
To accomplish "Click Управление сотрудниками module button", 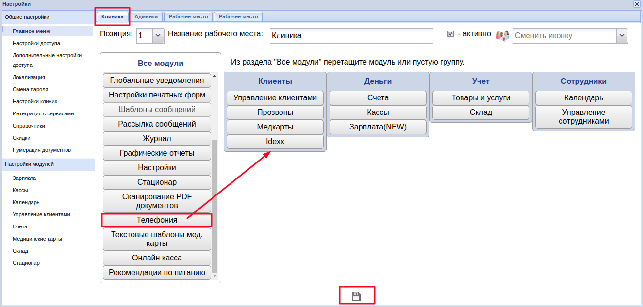I will pyautogui.click(x=583, y=117).
